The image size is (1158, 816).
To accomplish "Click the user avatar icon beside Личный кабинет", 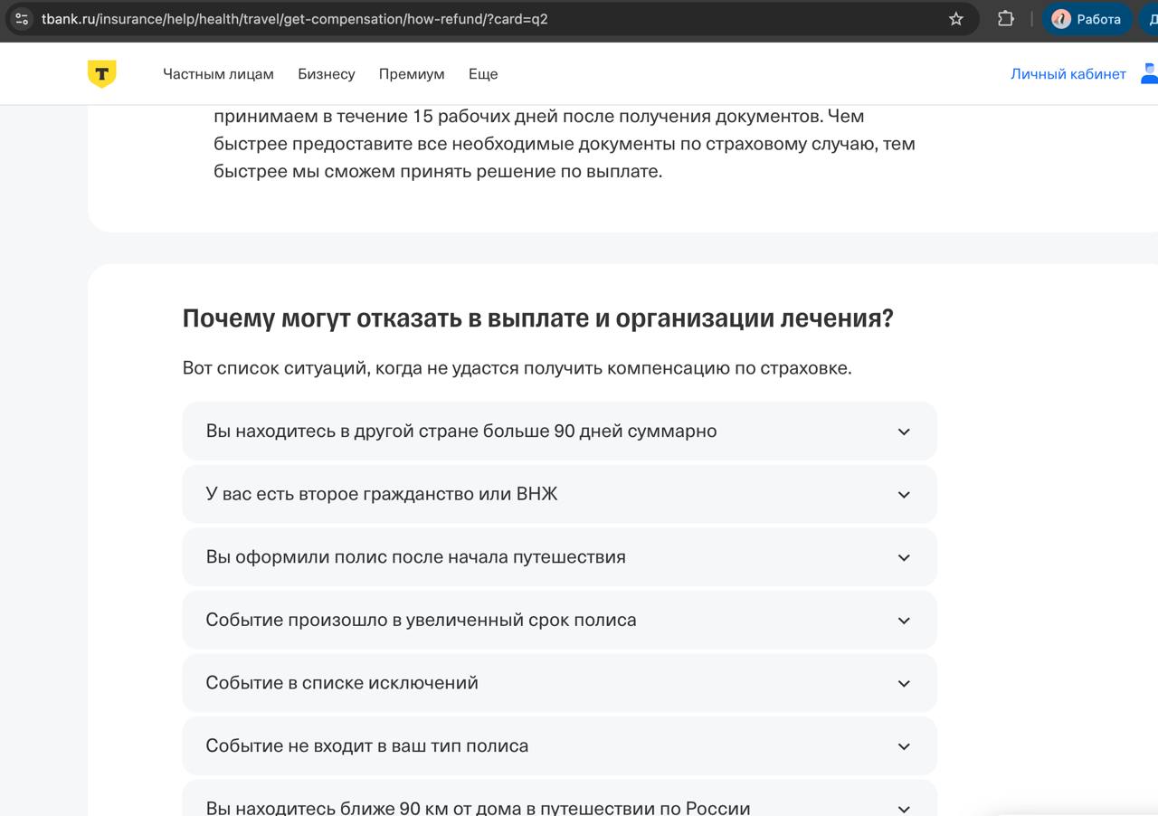I will click(1149, 74).
